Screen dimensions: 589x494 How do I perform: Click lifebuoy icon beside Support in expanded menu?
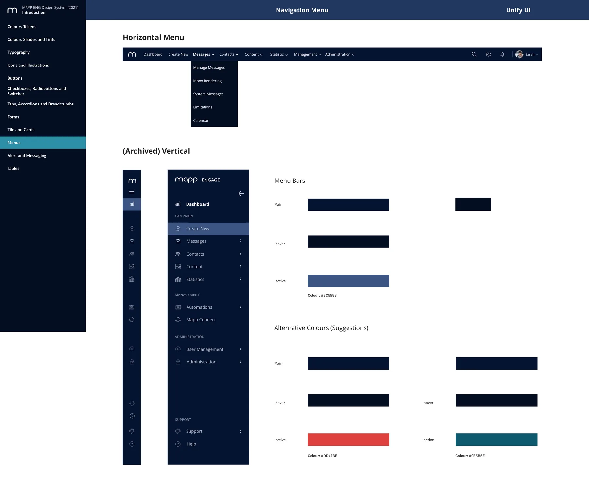(x=178, y=431)
